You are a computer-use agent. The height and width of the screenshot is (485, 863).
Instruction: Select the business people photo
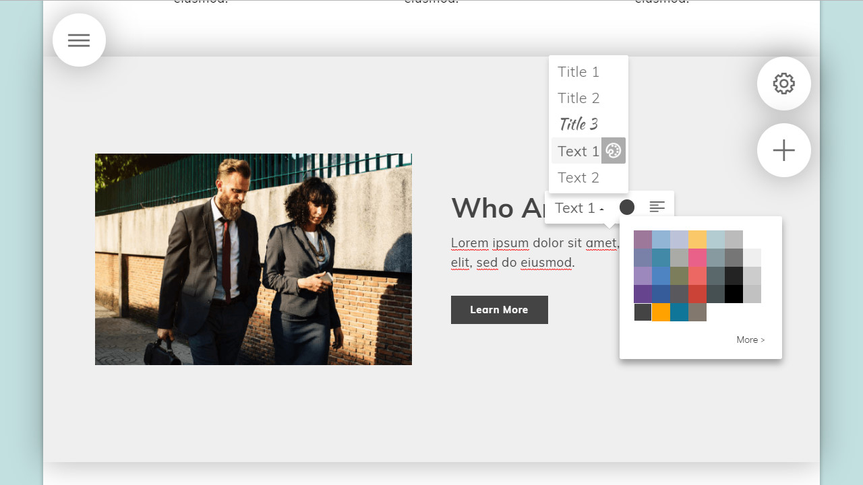click(x=253, y=259)
